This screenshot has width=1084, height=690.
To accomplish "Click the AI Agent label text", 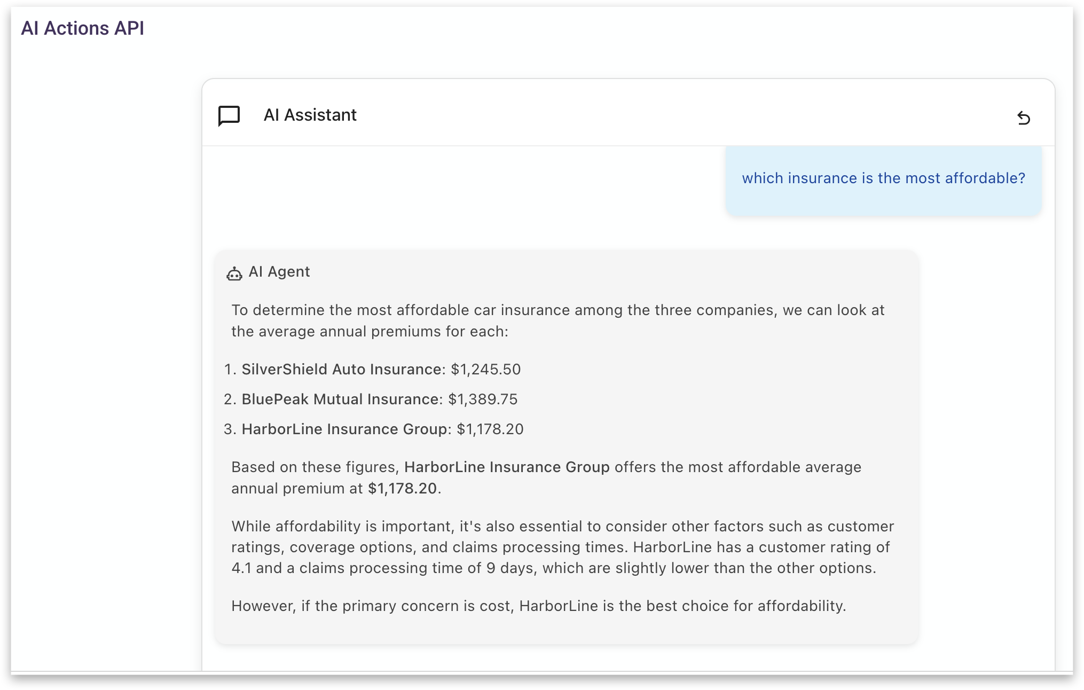I will 279,272.
